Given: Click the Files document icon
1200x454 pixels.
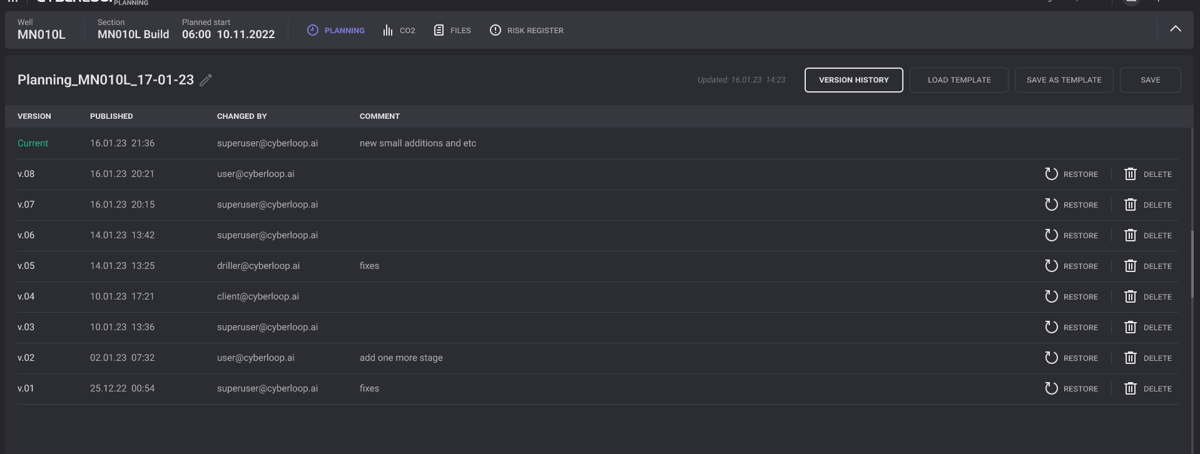Looking at the screenshot, I should [x=439, y=30].
